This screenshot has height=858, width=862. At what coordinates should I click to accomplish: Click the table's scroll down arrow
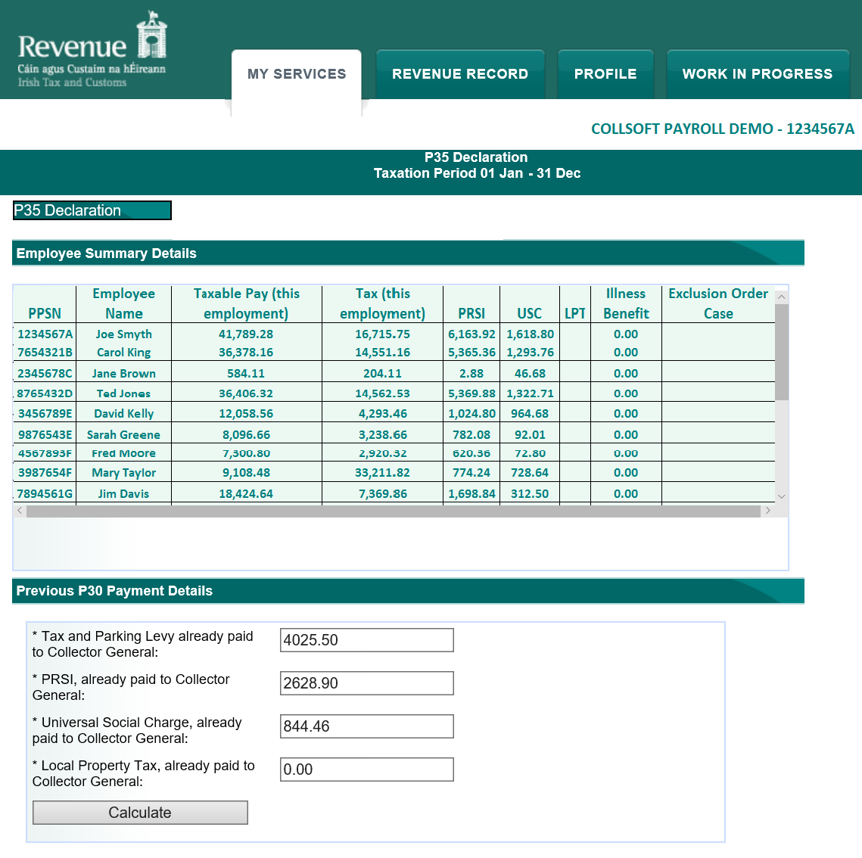pyautogui.click(x=782, y=496)
